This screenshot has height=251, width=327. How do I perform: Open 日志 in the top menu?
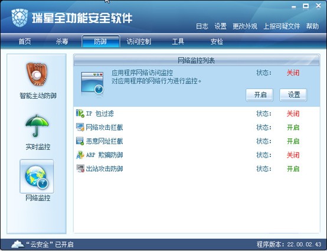coord(202,27)
